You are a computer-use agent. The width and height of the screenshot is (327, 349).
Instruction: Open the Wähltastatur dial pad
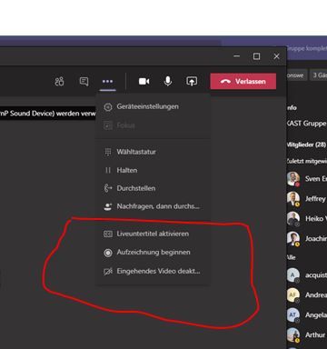click(153, 152)
